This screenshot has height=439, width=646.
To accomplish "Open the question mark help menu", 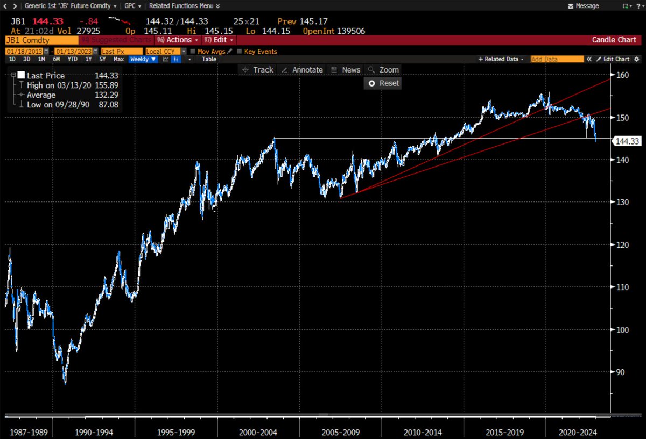I will pos(640,6).
